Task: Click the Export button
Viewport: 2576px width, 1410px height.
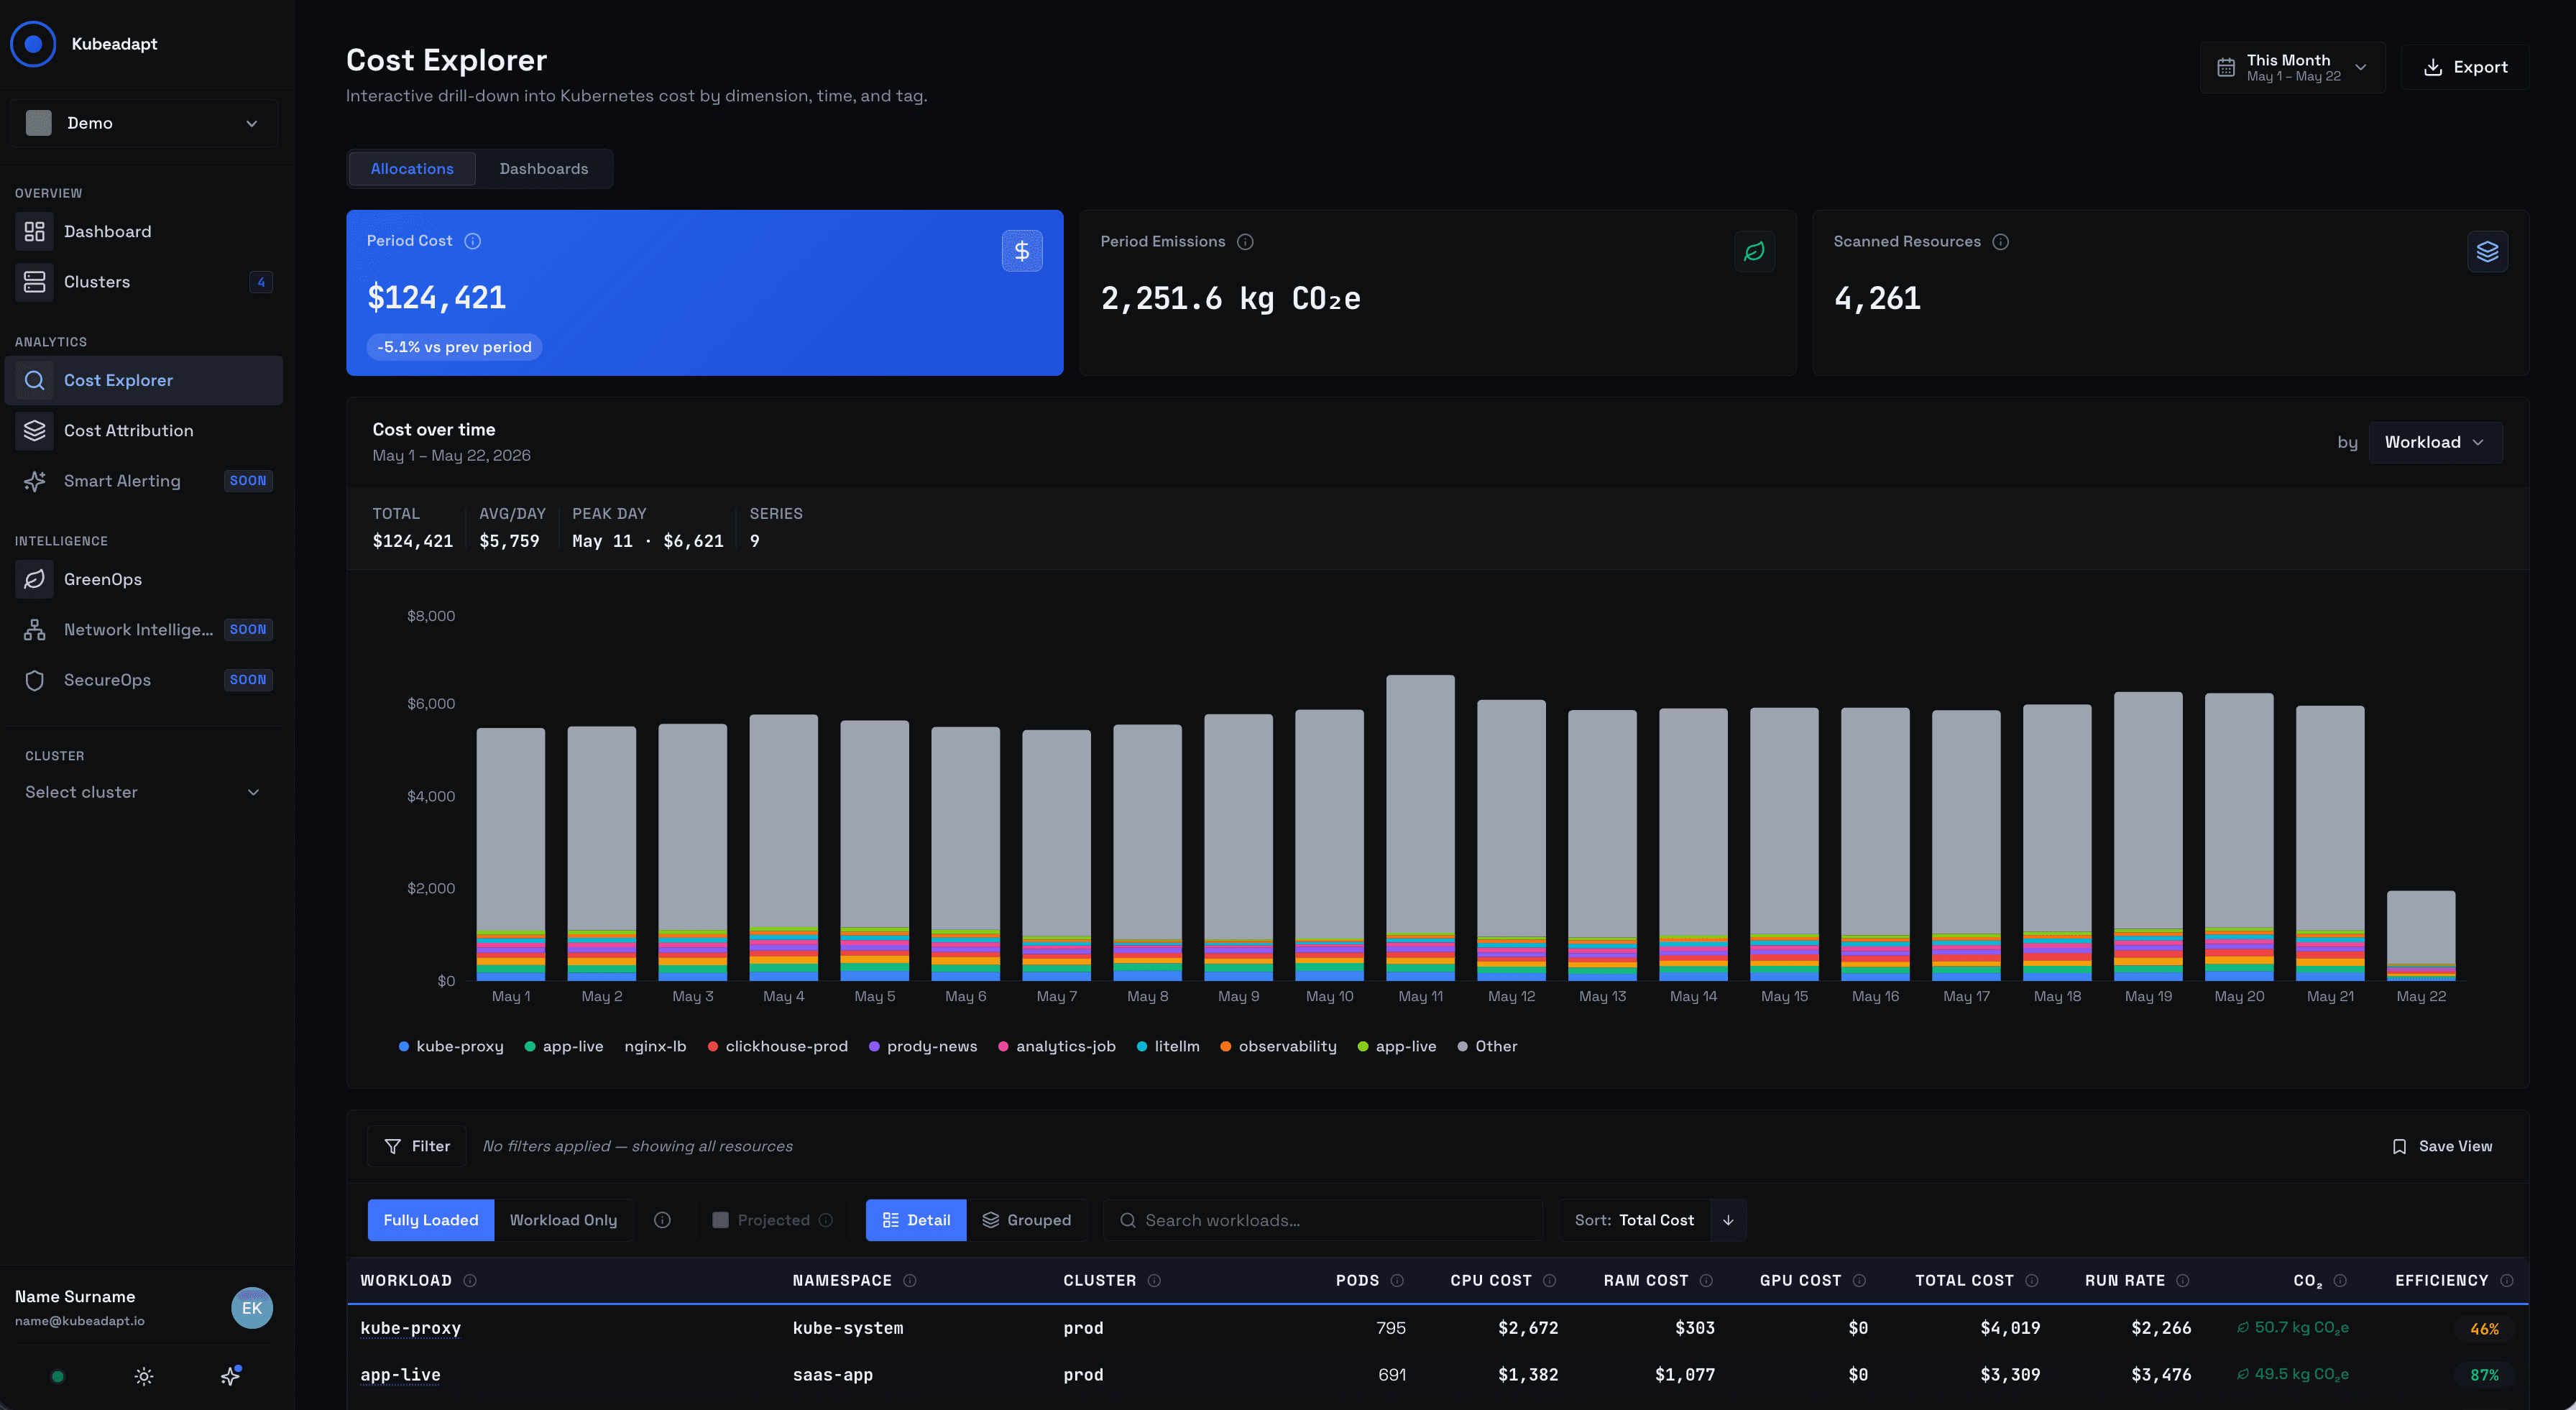Action: point(2465,67)
